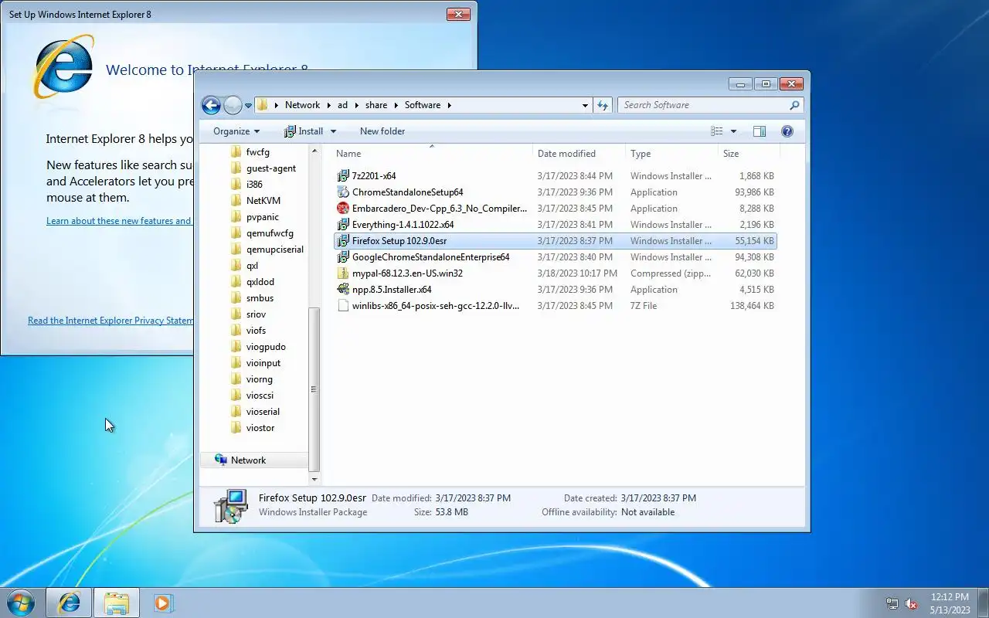The width and height of the screenshot is (989, 618).
Task: Select ChromeStandaloneSetup64 file icon
Action: coord(344,192)
